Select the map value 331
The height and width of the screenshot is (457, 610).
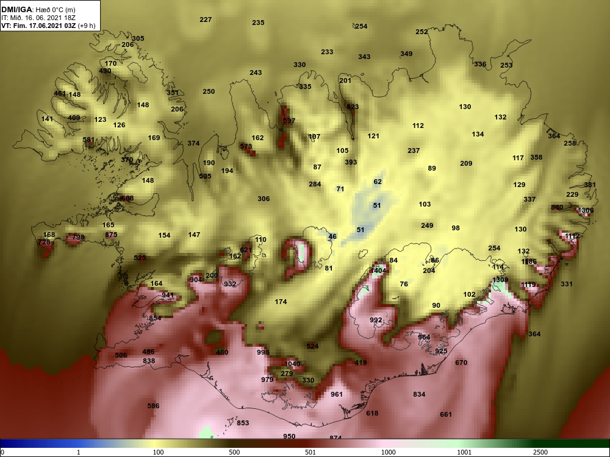pyautogui.click(x=567, y=284)
